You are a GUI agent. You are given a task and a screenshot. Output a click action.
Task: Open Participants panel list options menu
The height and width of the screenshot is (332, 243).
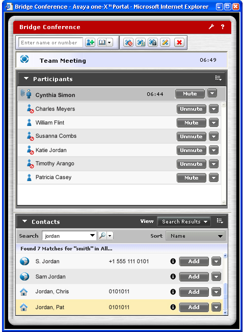tap(218, 78)
